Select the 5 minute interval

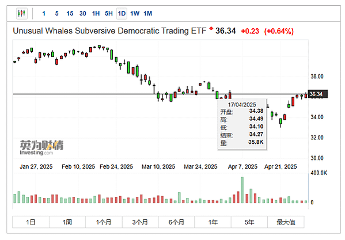coord(57,14)
